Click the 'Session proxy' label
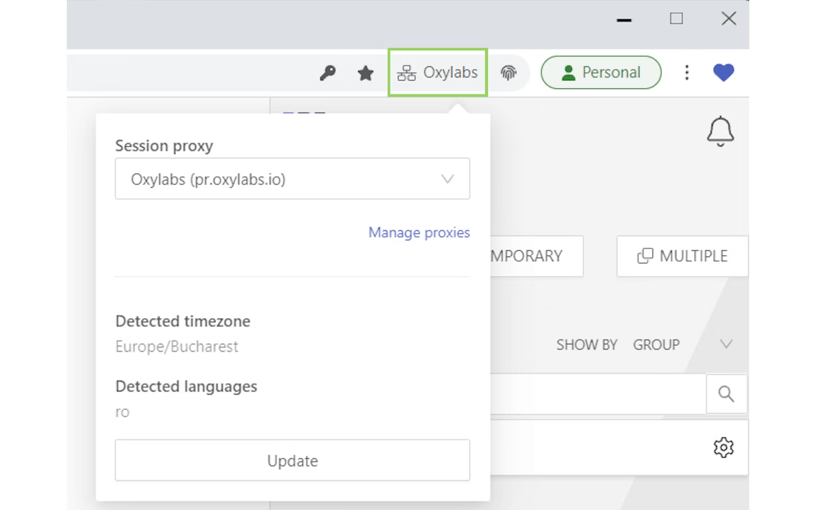 tap(164, 146)
